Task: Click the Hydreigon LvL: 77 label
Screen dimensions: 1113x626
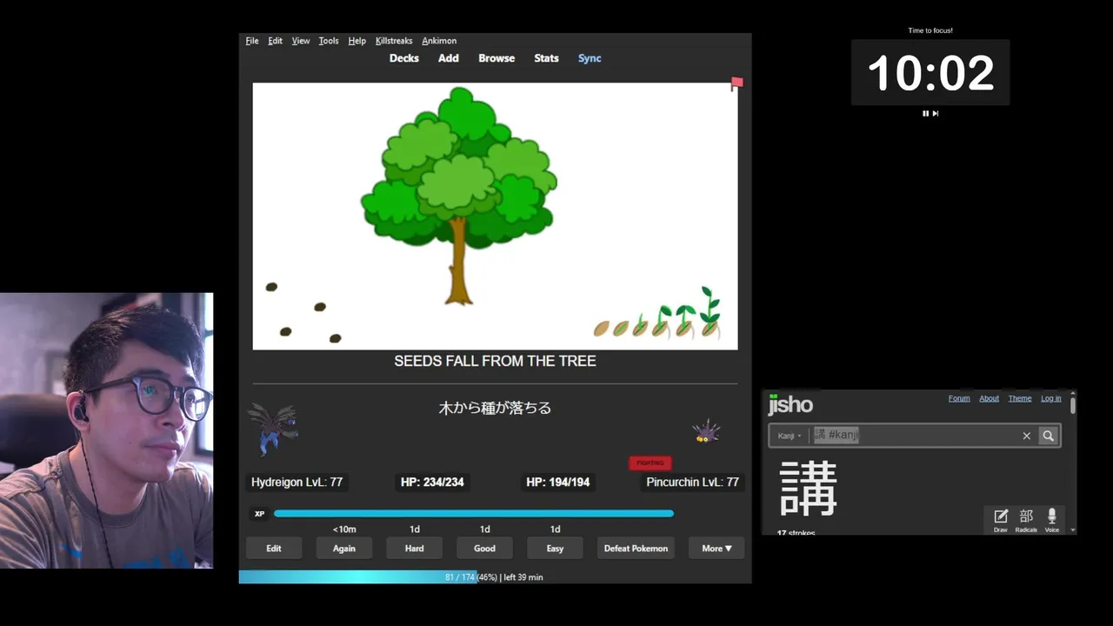Action: point(297,482)
